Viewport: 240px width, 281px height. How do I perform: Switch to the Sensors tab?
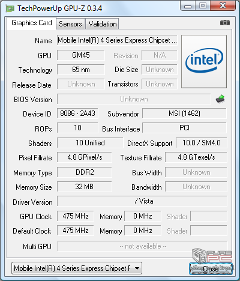(x=70, y=24)
